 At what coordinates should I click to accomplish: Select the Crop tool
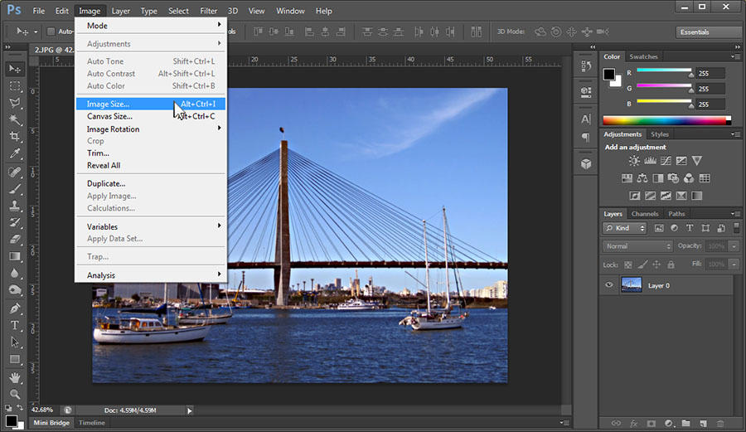point(15,137)
